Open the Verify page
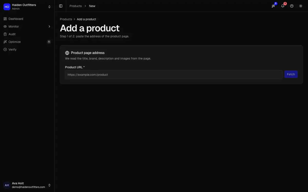Viewport: 308px width, 192px height. click(27, 49)
